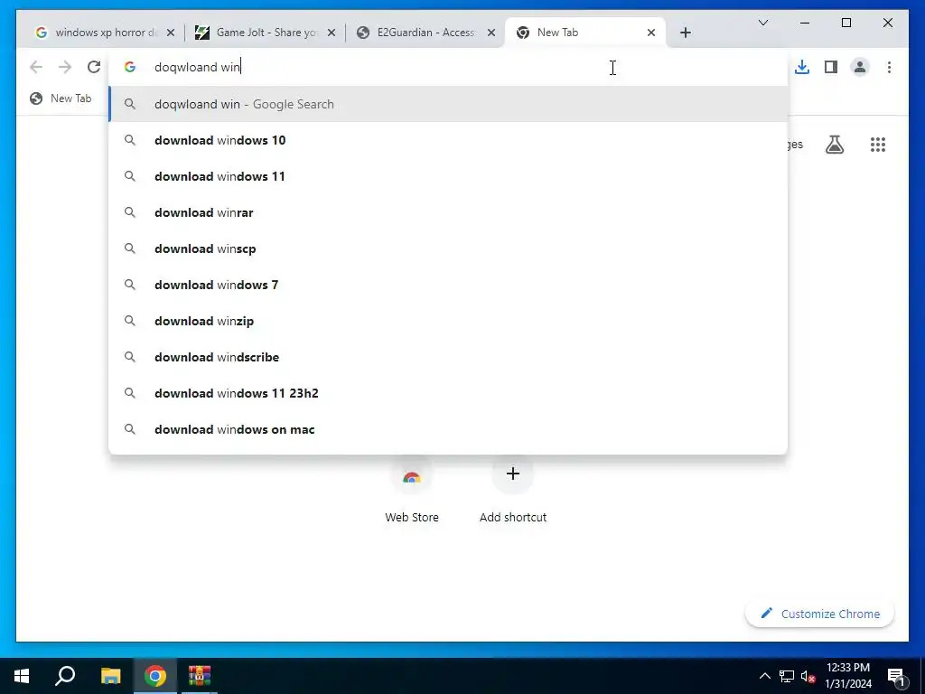Close the Game Jolt tab
The image size is (925, 694).
(x=332, y=33)
